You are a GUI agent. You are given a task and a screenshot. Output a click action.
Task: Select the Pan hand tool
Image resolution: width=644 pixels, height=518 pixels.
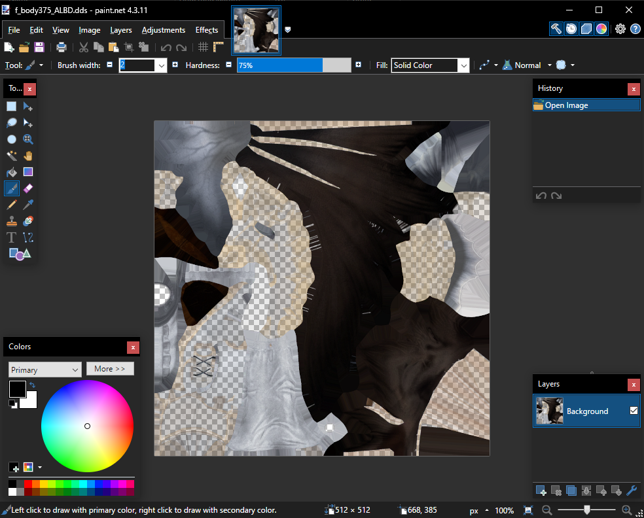(x=28, y=156)
